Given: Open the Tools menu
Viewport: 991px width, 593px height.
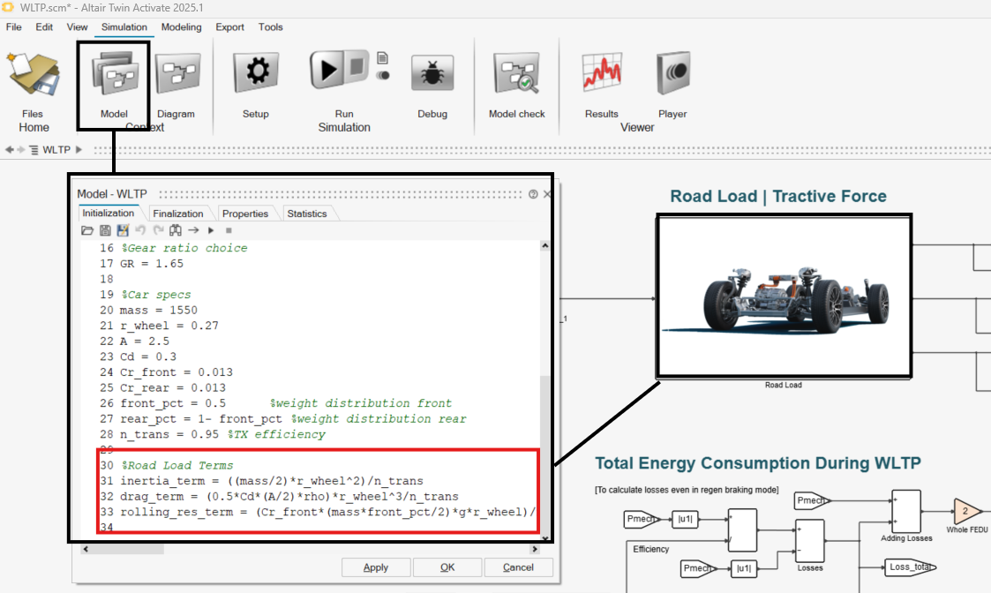Looking at the screenshot, I should (271, 27).
